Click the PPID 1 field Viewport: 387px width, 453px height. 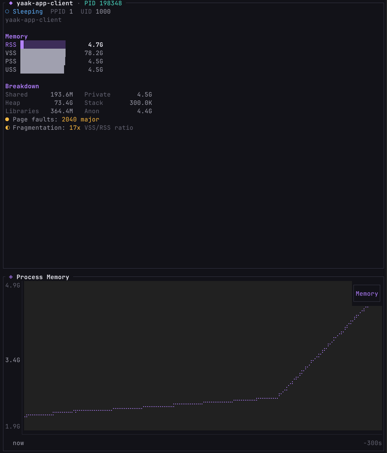click(62, 12)
